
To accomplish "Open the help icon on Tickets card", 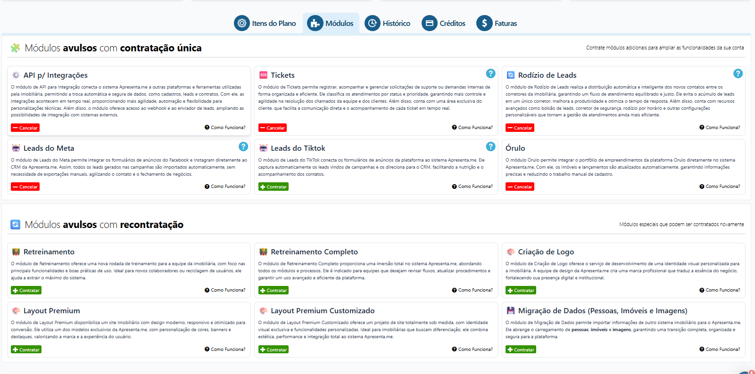I will point(490,73).
